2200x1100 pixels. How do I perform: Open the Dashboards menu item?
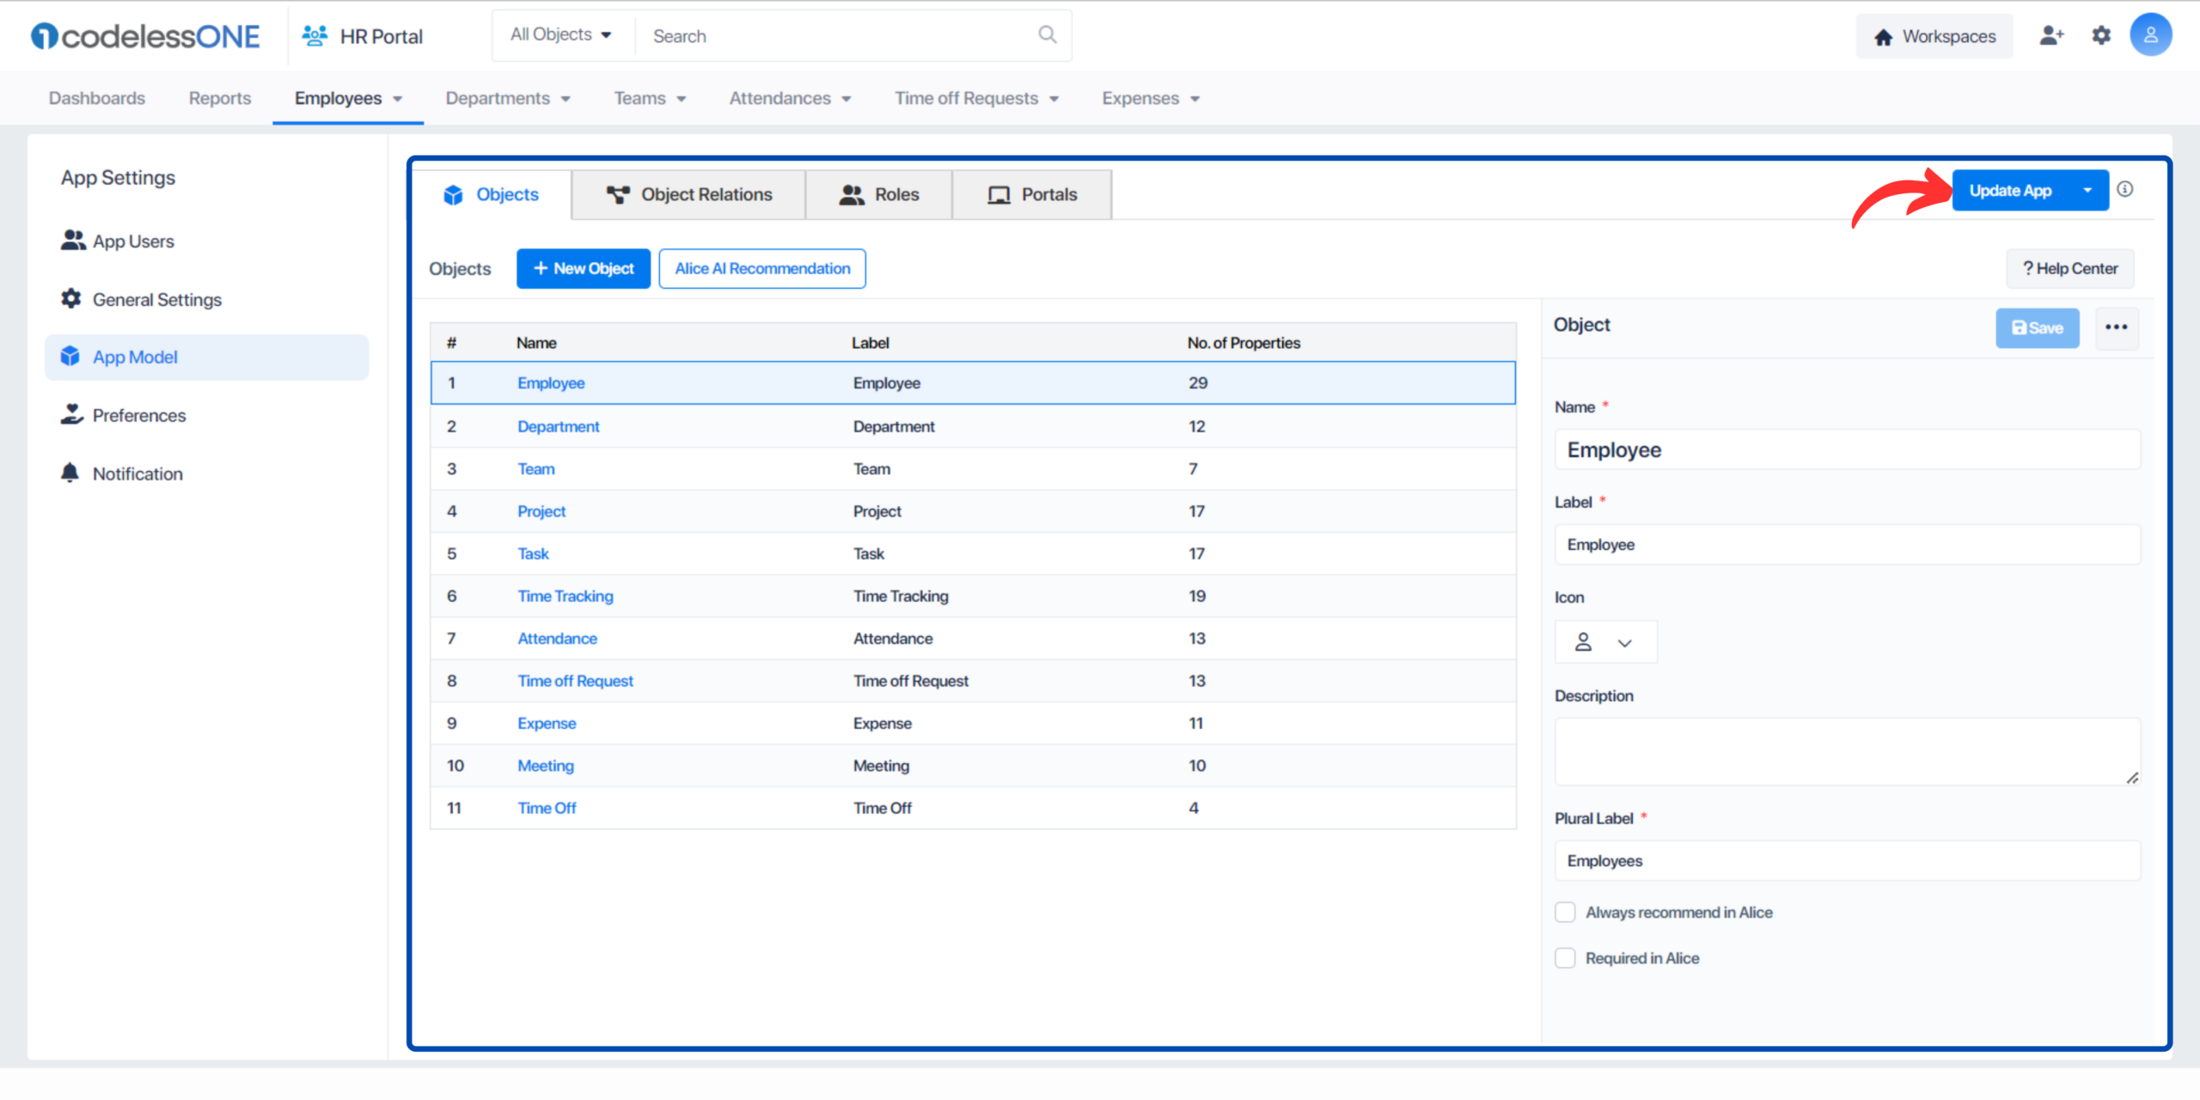click(97, 98)
